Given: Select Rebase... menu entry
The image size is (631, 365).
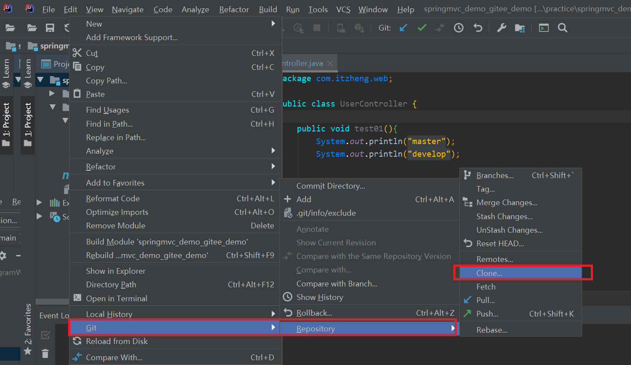Looking at the screenshot, I should point(521,330).
